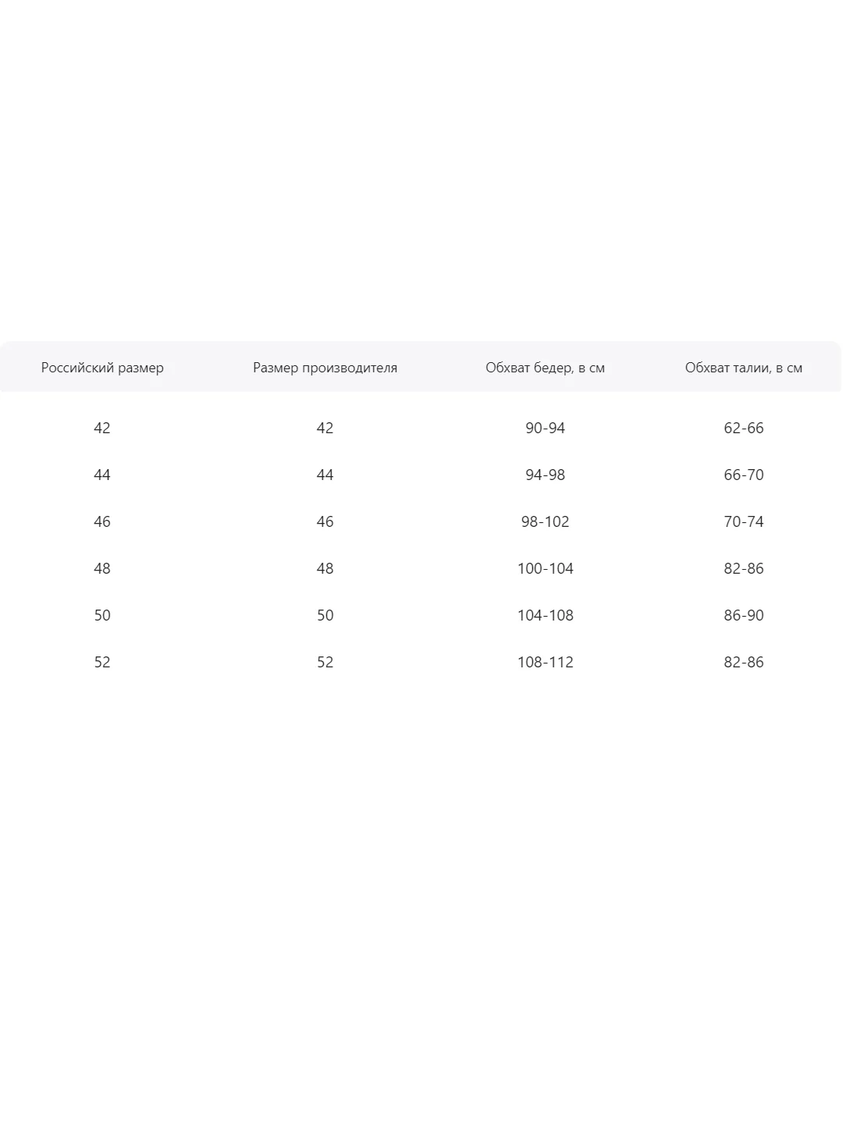Viewport: 846px width, 1124px height.
Task: Select Russian size 44 cell
Action: [x=102, y=475]
